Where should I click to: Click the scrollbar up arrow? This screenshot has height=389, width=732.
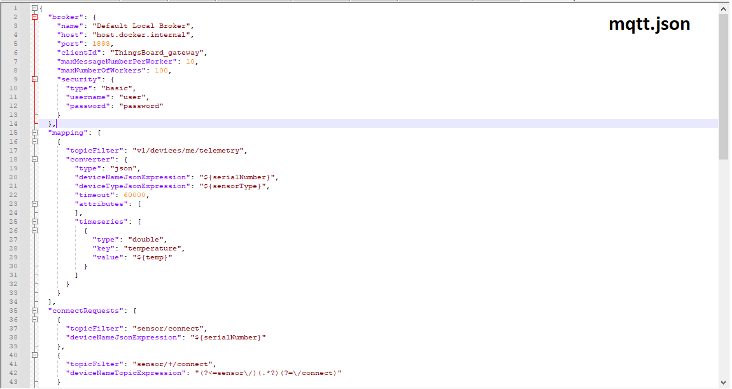(x=724, y=8)
